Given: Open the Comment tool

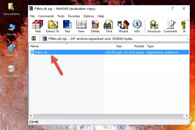Looking at the screenshot, I should 170,26.
